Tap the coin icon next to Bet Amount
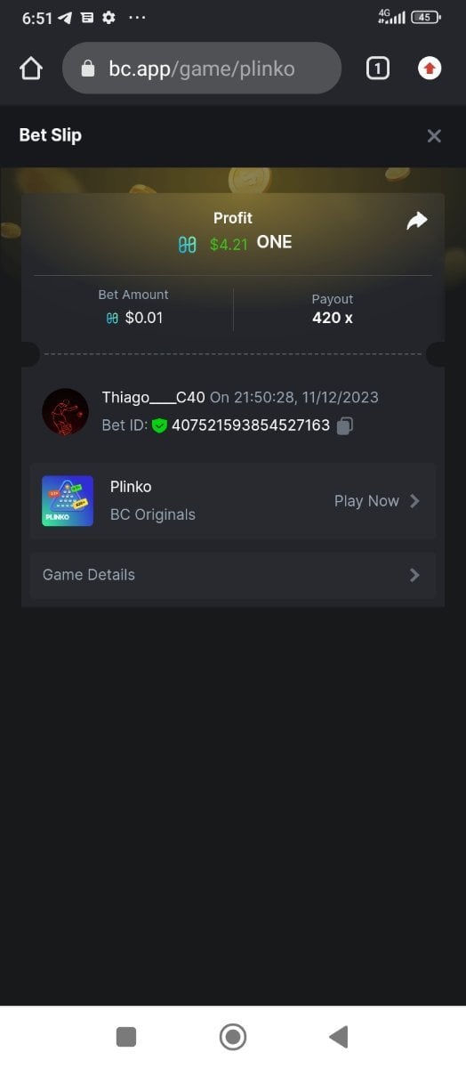466x1068 pixels. pos(112,318)
